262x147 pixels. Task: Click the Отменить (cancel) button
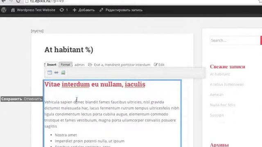[x=33, y=99]
